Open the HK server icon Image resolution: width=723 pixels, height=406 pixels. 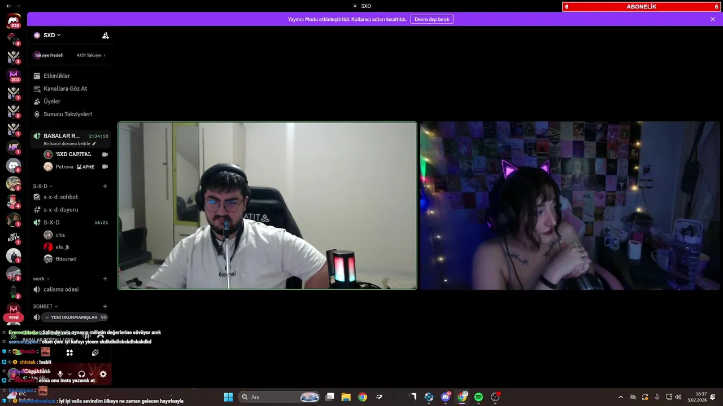coord(14,147)
